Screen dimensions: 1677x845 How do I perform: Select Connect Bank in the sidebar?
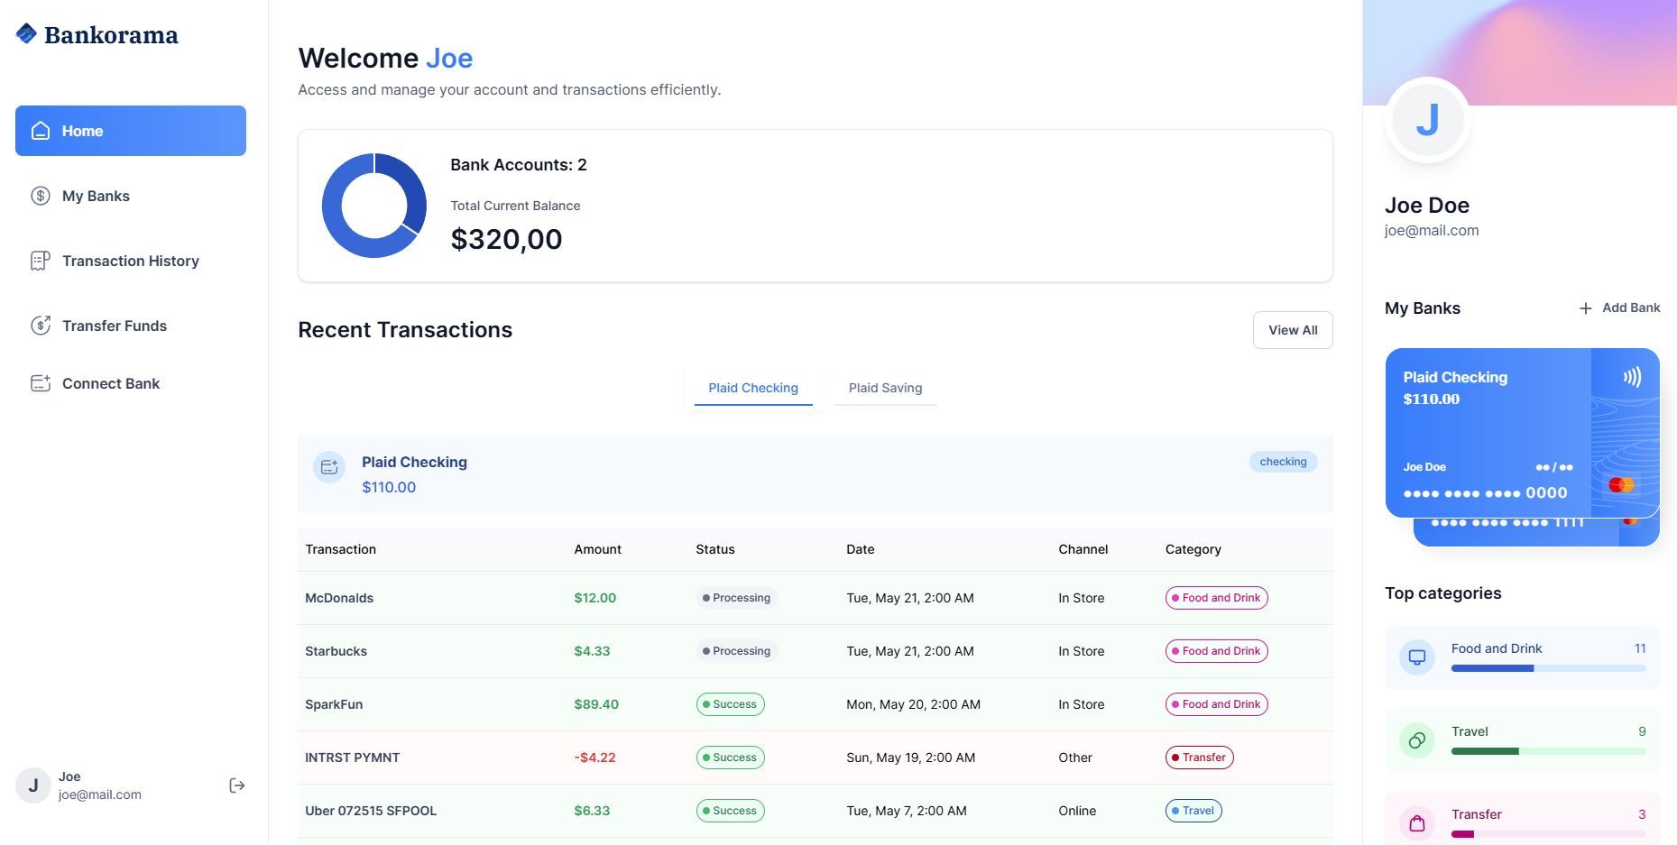pyautogui.click(x=110, y=383)
